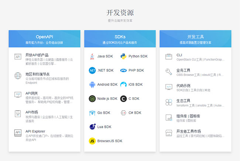Viewport: 240px width, 161px height.
Task: Open the iOS SDK link
Action: (x=135, y=84)
